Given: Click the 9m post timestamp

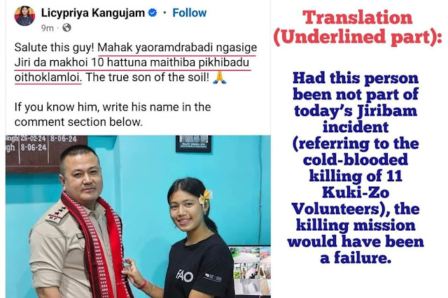Looking at the screenshot, I should click(48, 28).
